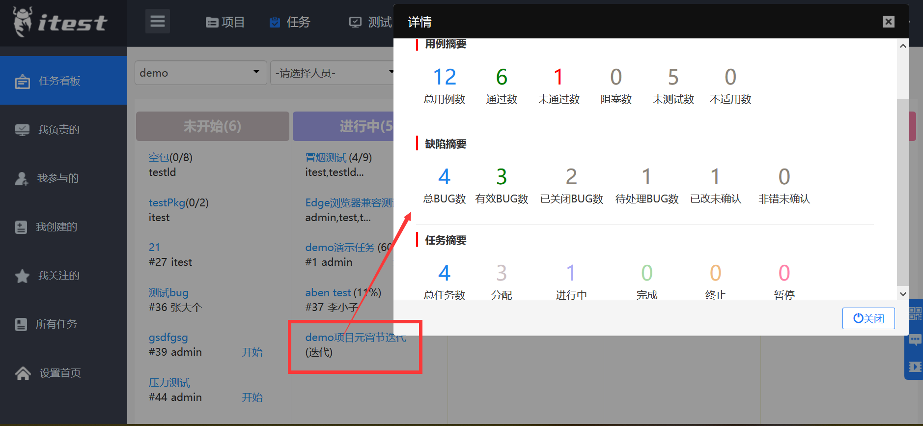Image resolution: width=923 pixels, height=426 pixels.
Task: Click the video film icon on right edge
Action: (915, 367)
